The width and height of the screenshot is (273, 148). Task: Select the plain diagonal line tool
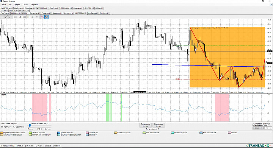(x=11, y=17)
